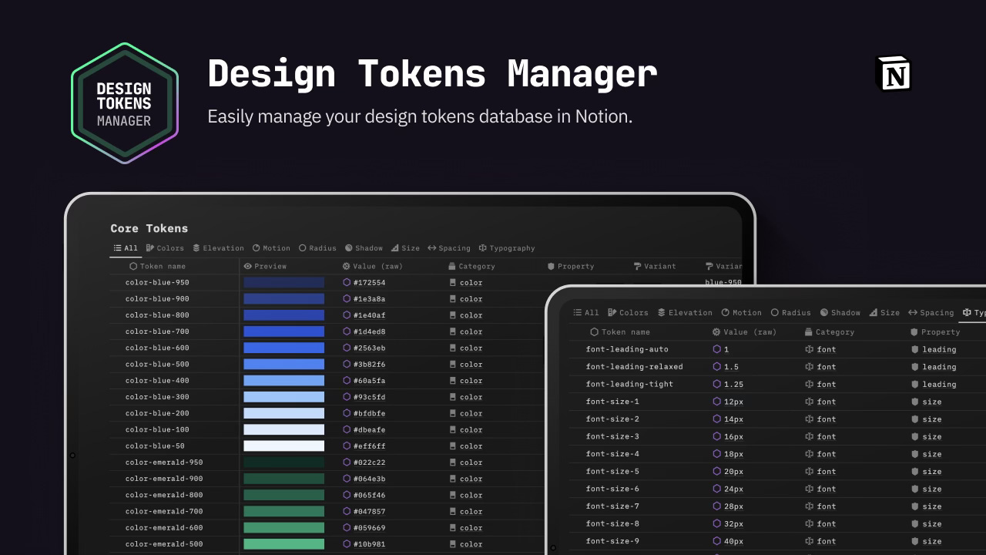Click the color-blue-50 preview swatch
The image size is (986, 555).
(284, 446)
